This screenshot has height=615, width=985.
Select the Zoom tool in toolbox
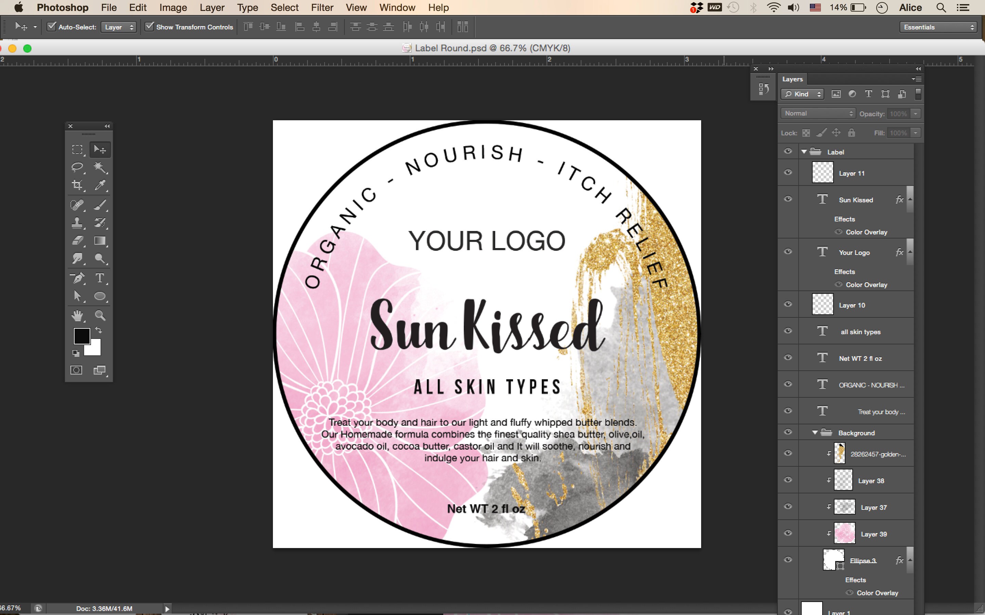(100, 315)
